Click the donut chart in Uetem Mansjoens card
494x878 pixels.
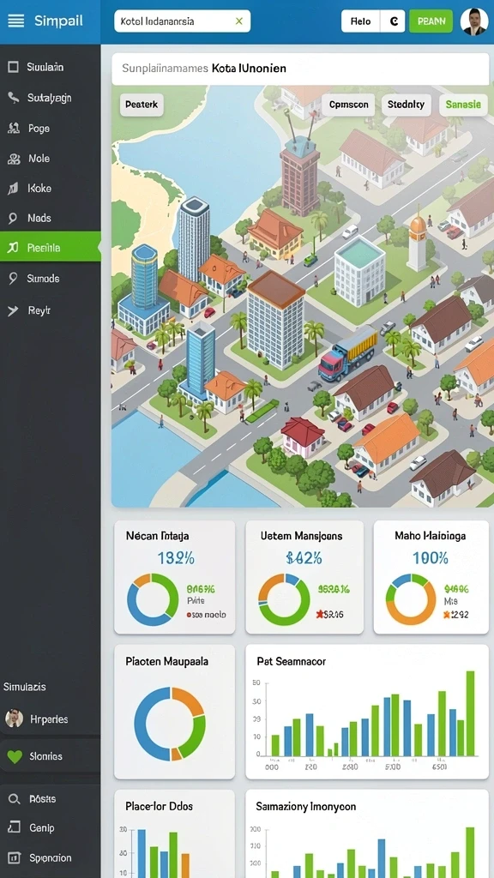click(283, 599)
